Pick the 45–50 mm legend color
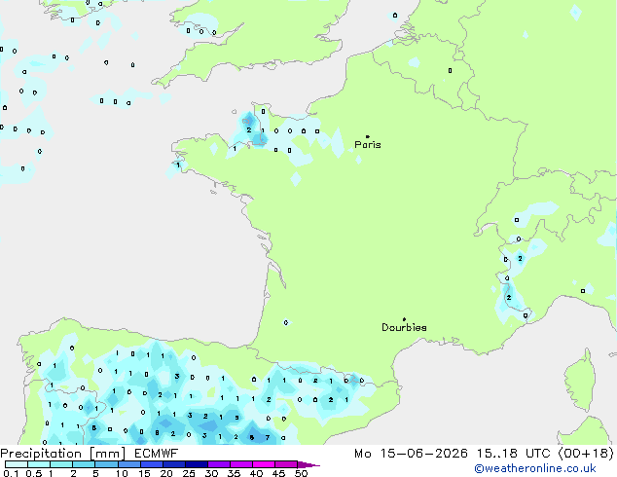Screen dimensions: 617x477 tap(286, 464)
